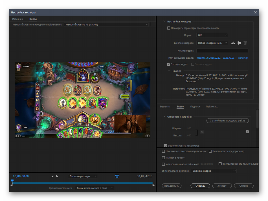Enable 'Подобрать параметры последовательности' checkbox
The image size is (268, 201).
tap(169, 28)
